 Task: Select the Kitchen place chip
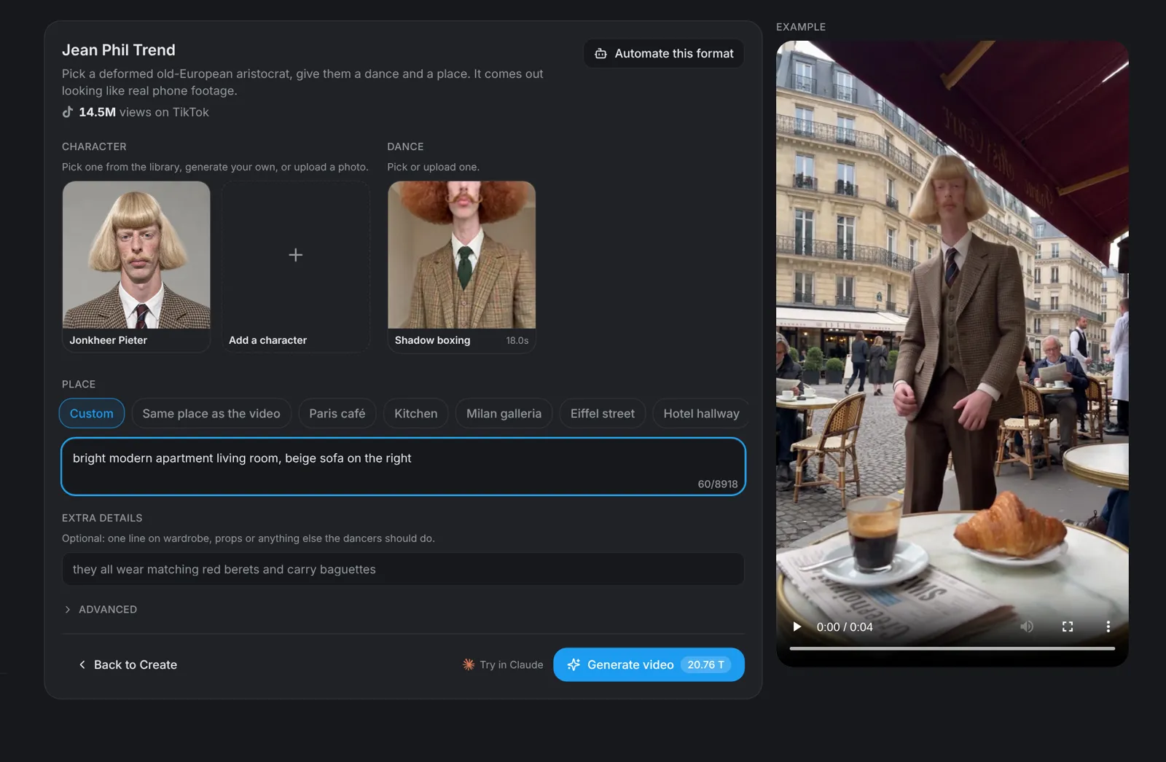pyautogui.click(x=416, y=413)
